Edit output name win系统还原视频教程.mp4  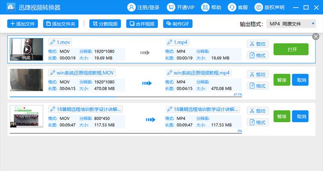(198, 73)
